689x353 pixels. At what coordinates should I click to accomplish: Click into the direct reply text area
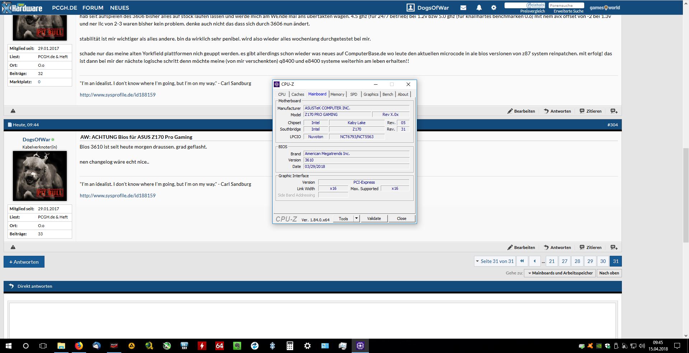[x=312, y=320]
